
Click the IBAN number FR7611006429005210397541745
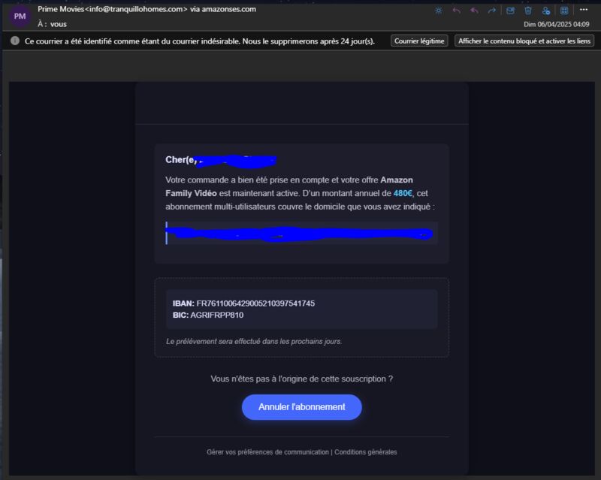(255, 303)
